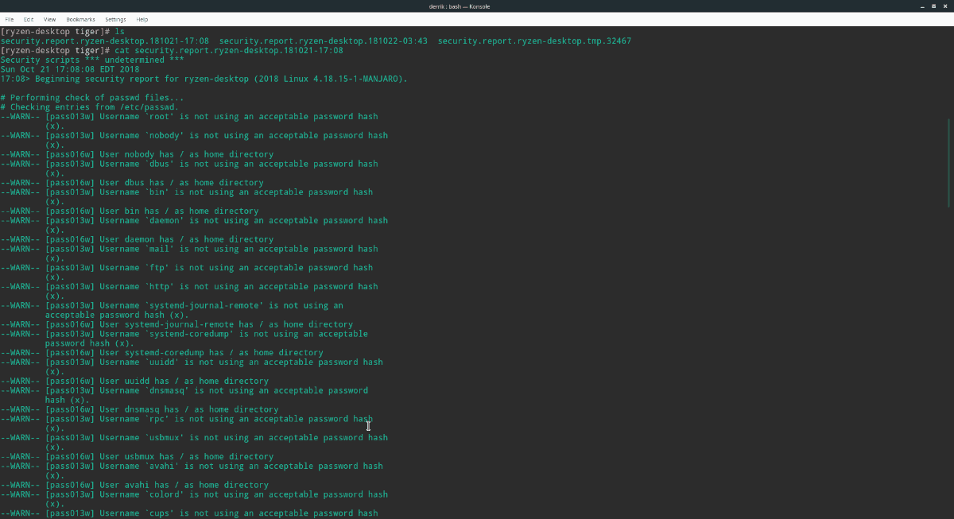Click the scrollbar track below the thumb
The height and width of the screenshot is (519, 954).
tap(948, 358)
